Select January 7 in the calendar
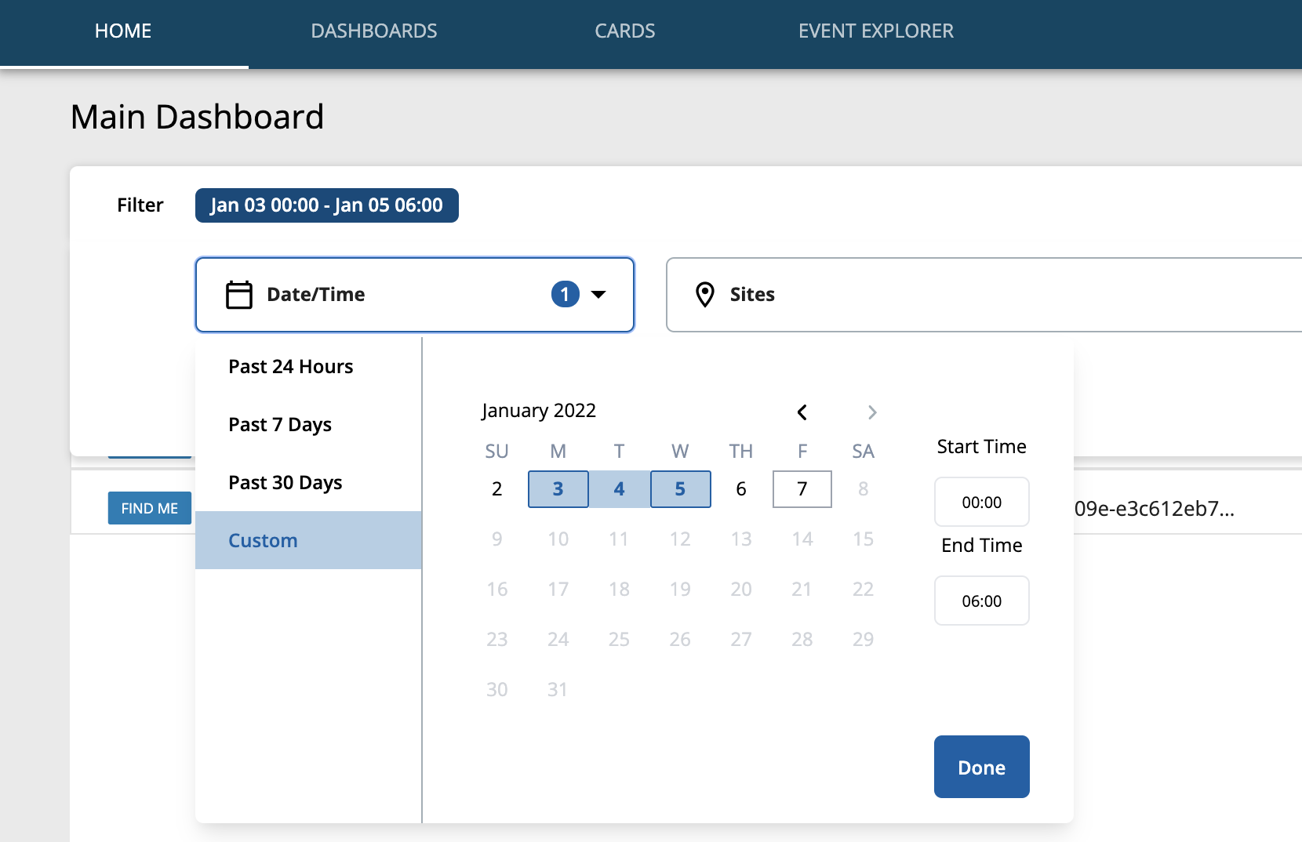 click(802, 489)
